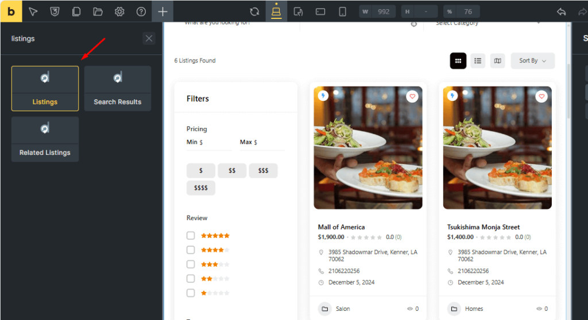
Task: Click the canvas vertical scrollbar
Action: pos(568,91)
